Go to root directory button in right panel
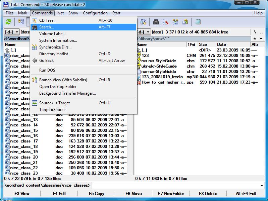 tap(255, 32)
